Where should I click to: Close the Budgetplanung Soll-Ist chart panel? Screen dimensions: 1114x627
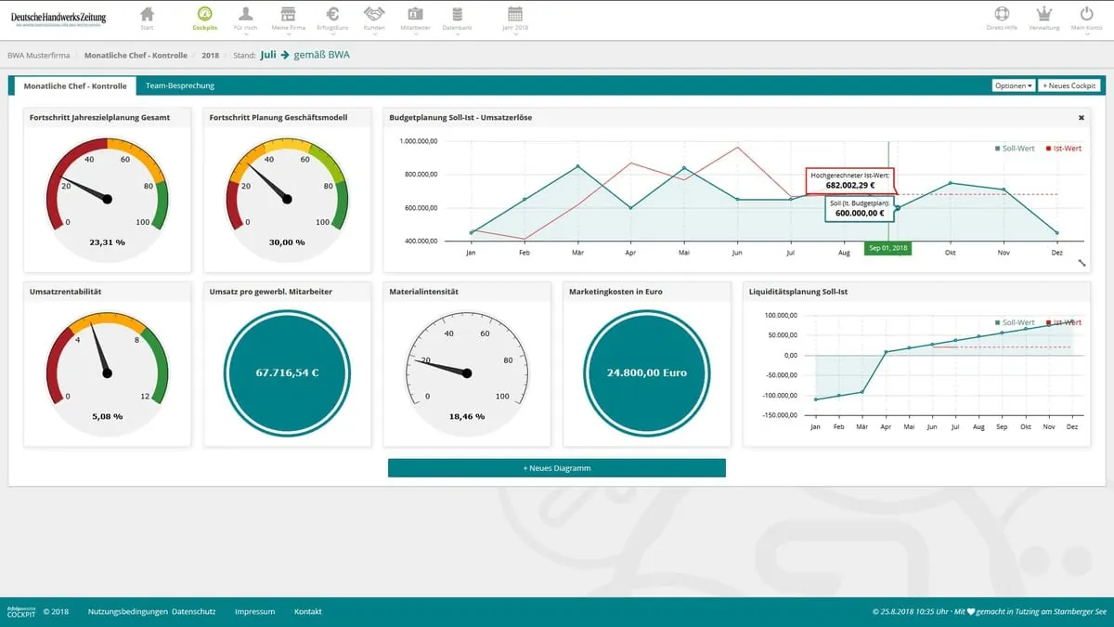[1081, 118]
